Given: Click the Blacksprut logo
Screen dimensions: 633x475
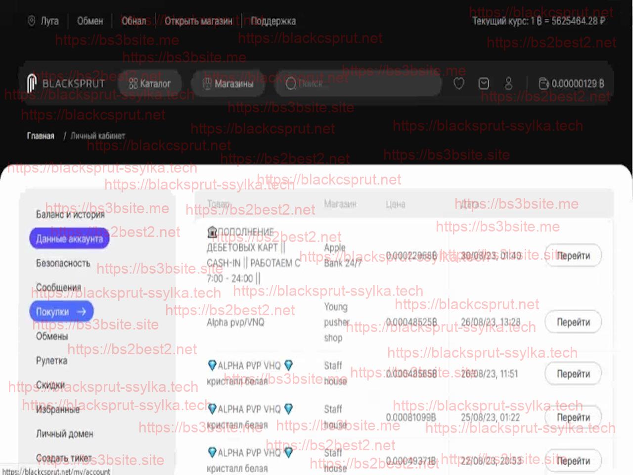Looking at the screenshot, I should 66,84.
